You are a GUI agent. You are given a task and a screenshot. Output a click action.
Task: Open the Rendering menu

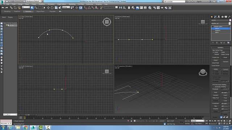point(72,4)
